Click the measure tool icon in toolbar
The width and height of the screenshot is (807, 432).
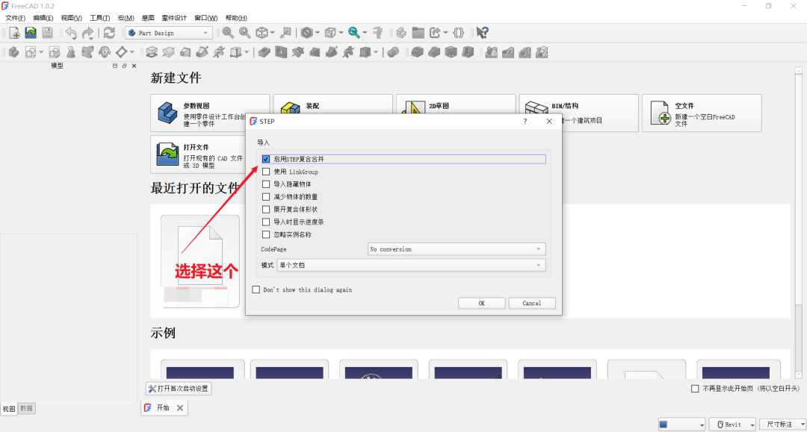click(378, 33)
